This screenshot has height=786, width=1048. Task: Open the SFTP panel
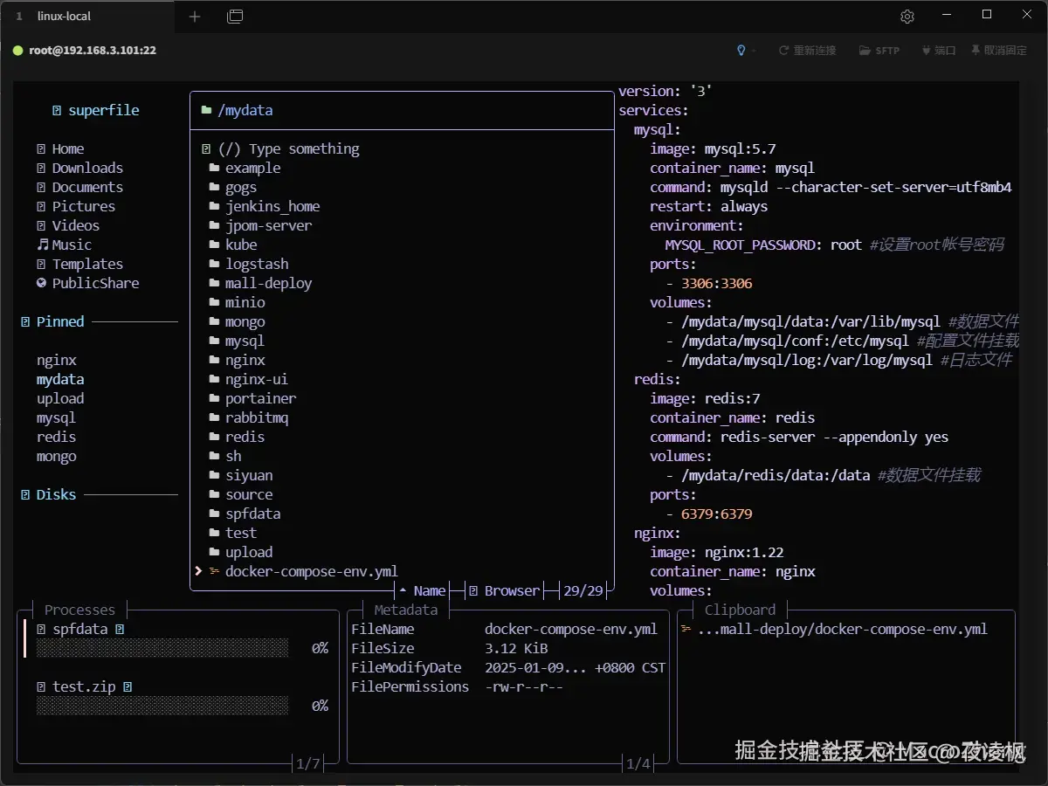tap(879, 51)
